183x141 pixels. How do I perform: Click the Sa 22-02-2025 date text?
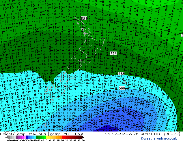point(122,134)
